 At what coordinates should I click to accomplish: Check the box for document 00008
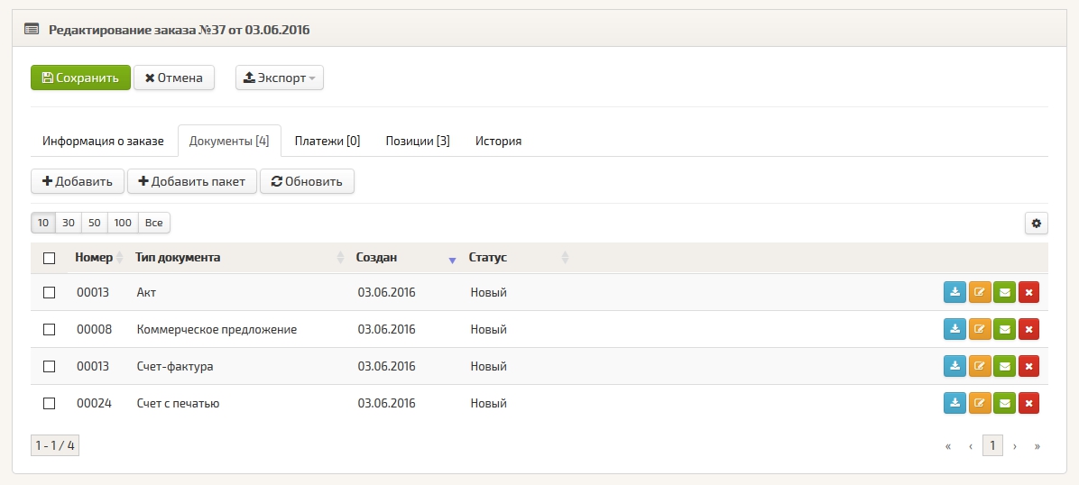(x=50, y=329)
